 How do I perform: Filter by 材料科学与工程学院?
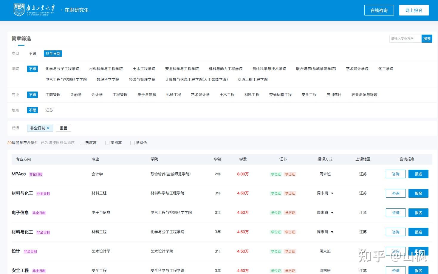[x=106, y=69]
